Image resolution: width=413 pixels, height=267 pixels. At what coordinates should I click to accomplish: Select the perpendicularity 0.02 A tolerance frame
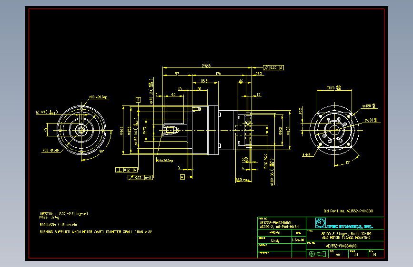(x=126, y=170)
